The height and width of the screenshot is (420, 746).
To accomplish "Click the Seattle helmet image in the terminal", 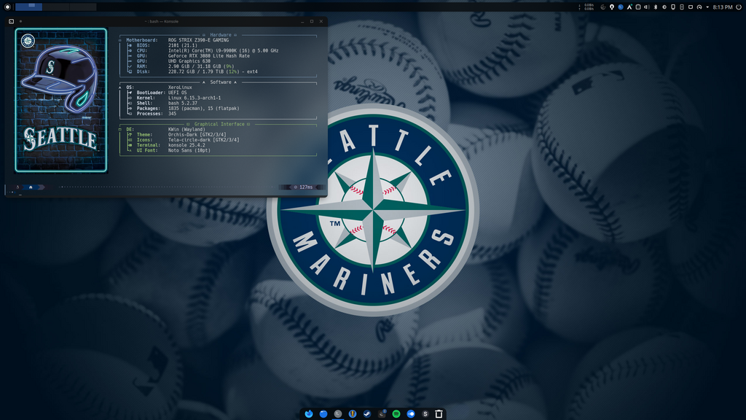I will [x=61, y=100].
